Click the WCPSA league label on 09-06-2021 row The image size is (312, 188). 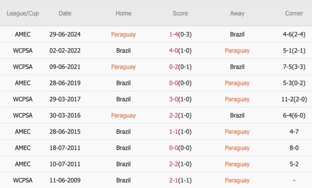coord(23,67)
